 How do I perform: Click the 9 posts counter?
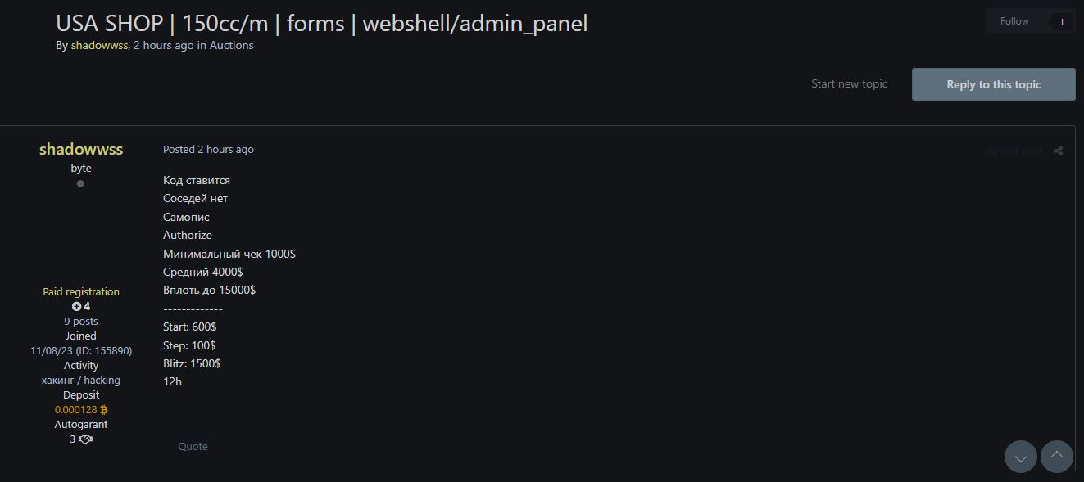point(80,321)
